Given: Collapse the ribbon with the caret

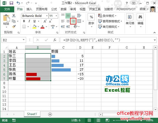Looking at the screenshot, I should tap(155, 32).
